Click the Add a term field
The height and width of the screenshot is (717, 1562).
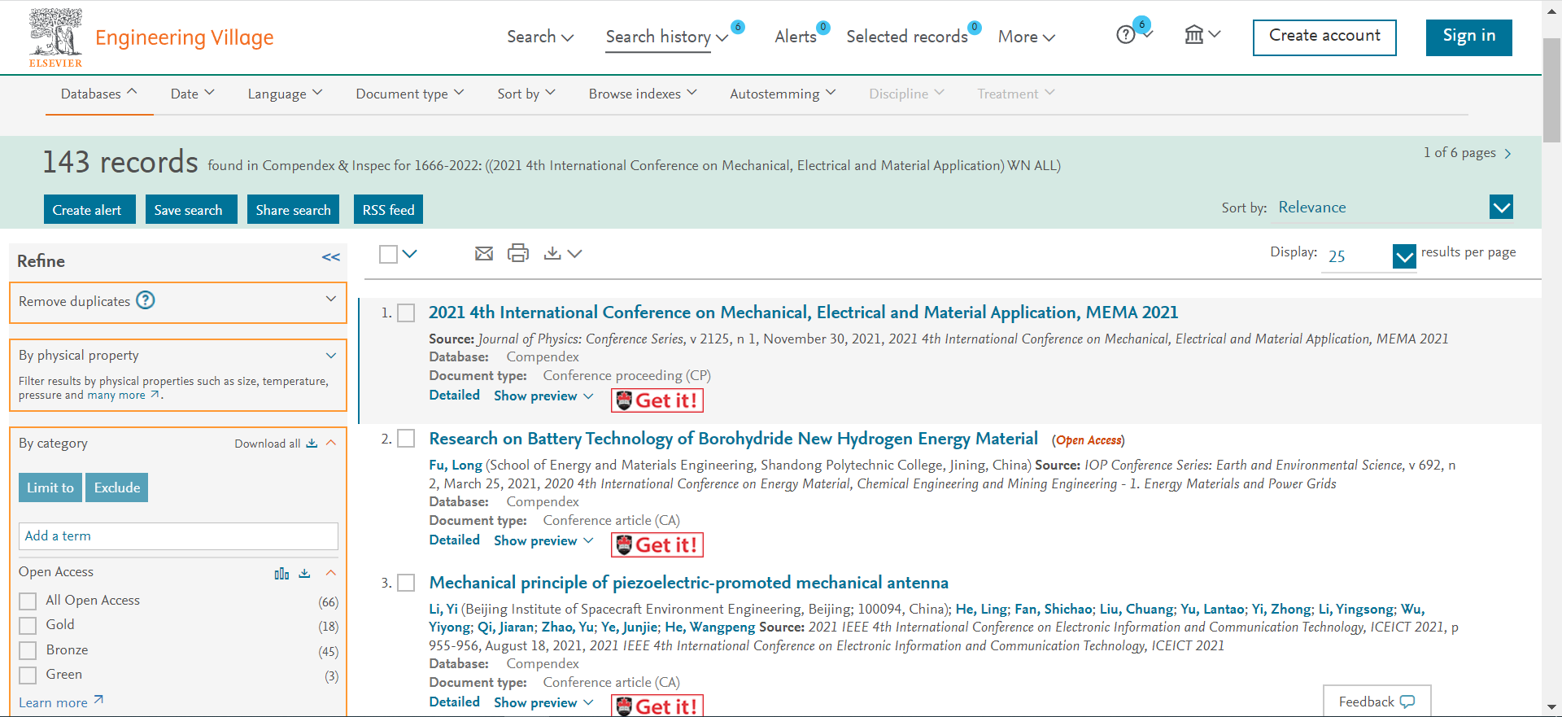point(178,536)
